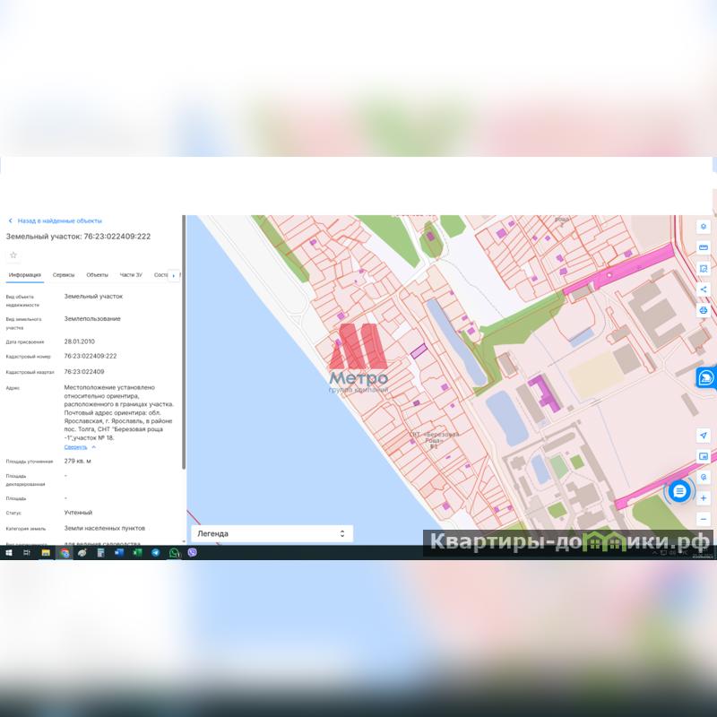Switch to the Сервисы tab
This screenshot has width=717, height=717.
(x=64, y=275)
